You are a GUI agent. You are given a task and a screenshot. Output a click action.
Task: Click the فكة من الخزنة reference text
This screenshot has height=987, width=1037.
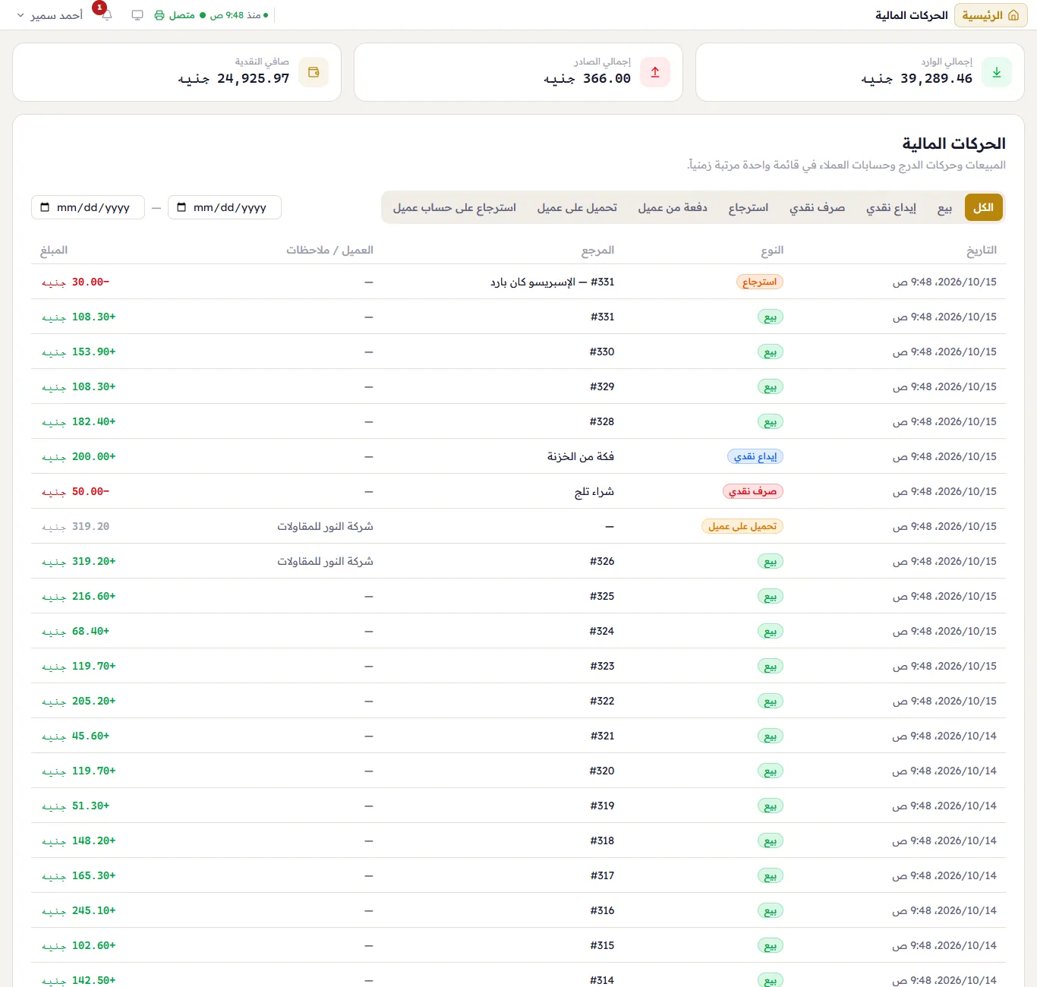(581, 456)
